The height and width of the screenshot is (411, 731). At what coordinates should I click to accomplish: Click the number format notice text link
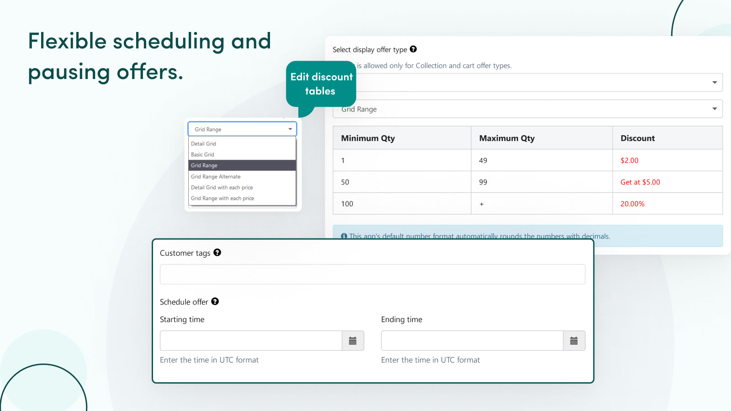click(x=480, y=236)
